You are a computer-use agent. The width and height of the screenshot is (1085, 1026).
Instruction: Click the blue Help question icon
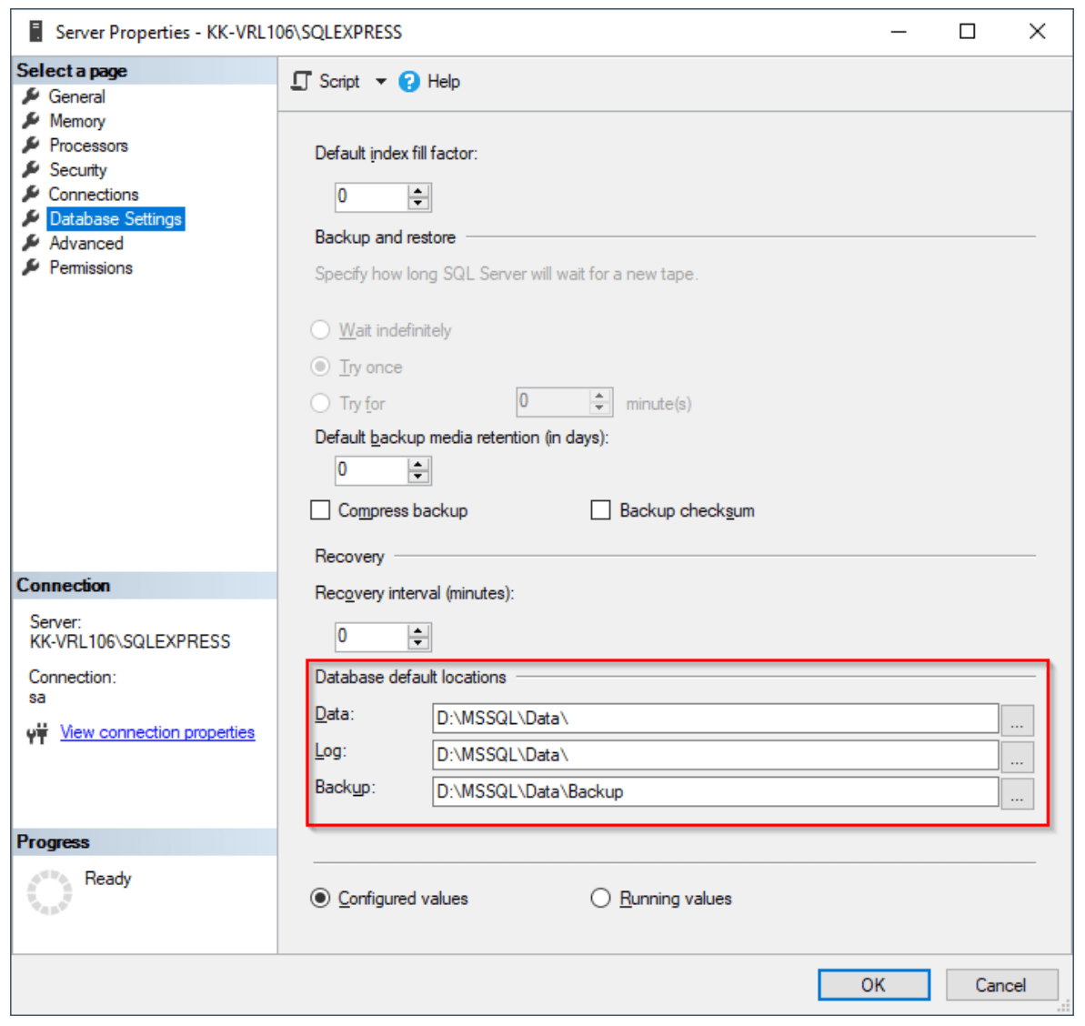(x=409, y=82)
